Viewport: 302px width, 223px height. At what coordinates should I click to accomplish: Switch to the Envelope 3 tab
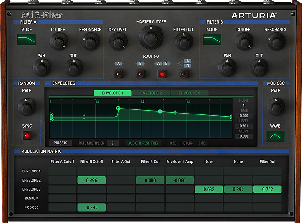(189, 93)
